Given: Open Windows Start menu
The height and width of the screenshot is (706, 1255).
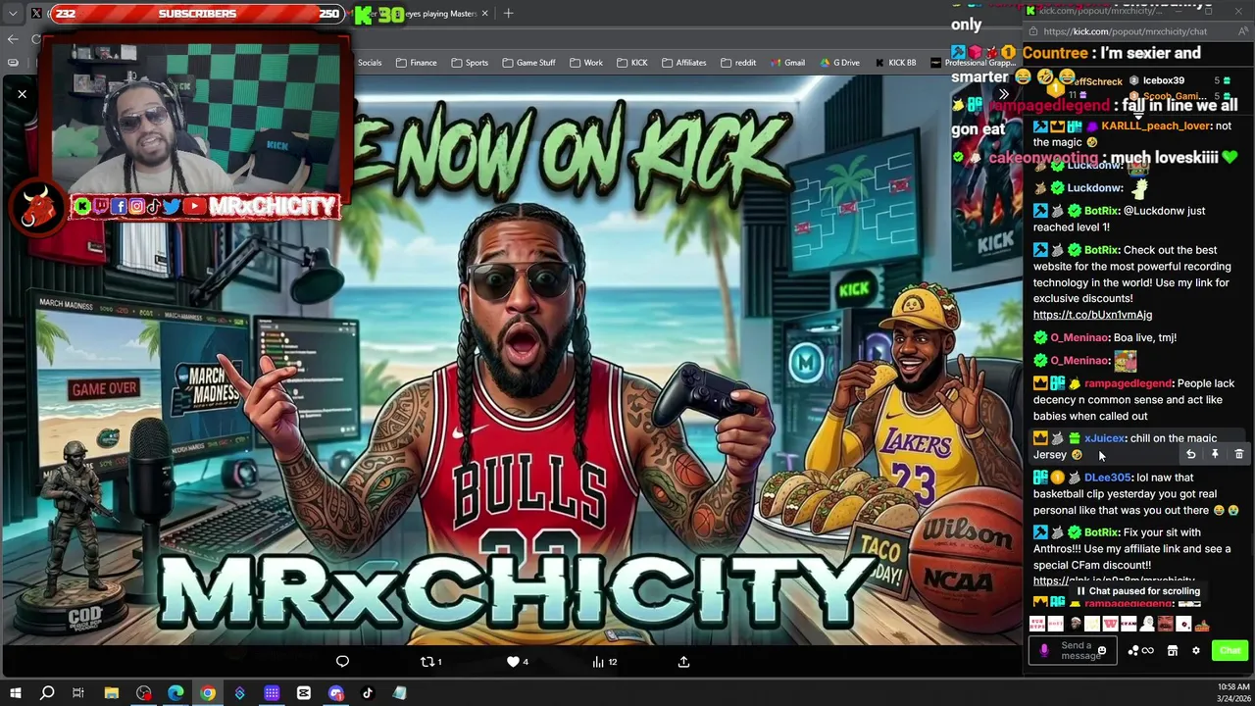Looking at the screenshot, I should pos(15,693).
